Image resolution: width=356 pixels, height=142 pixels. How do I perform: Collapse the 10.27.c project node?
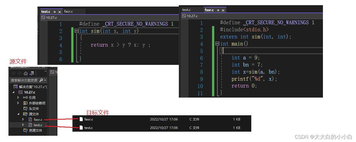point(13,92)
